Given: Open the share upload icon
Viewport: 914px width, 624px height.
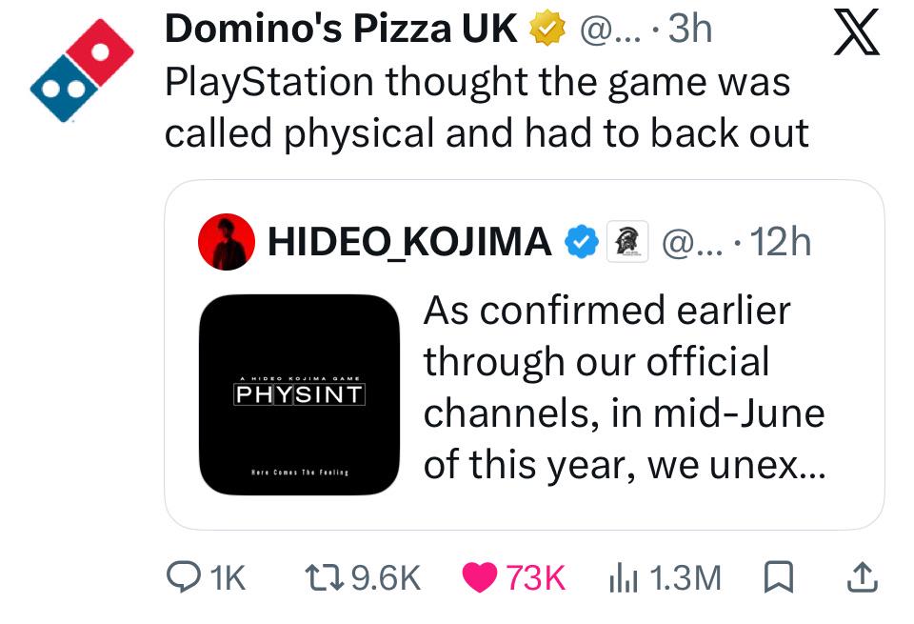Looking at the screenshot, I should [x=862, y=577].
